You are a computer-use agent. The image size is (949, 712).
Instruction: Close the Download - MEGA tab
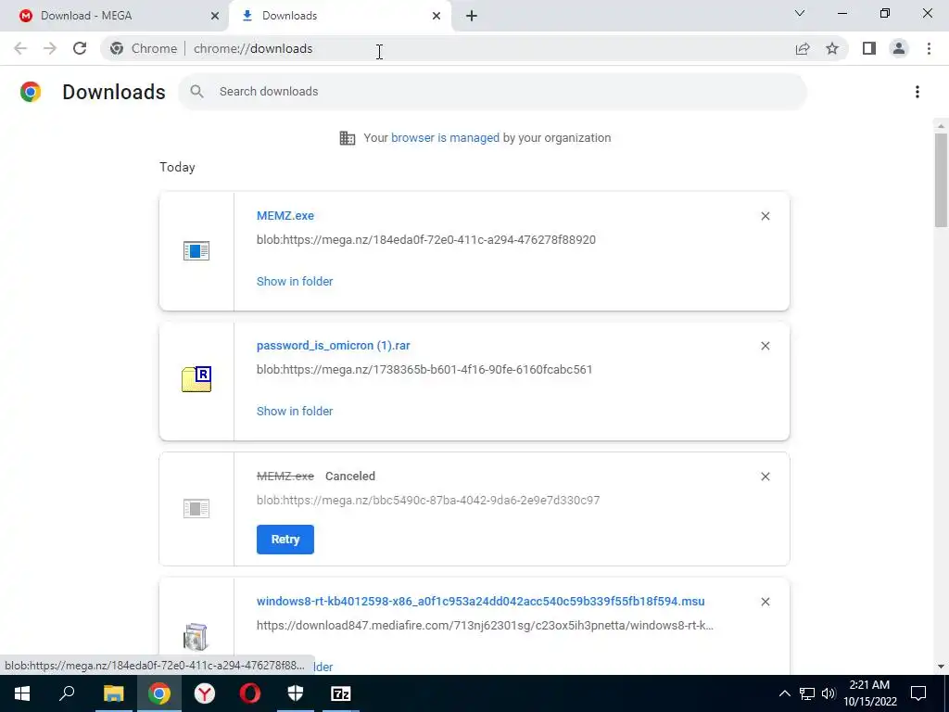(x=215, y=16)
